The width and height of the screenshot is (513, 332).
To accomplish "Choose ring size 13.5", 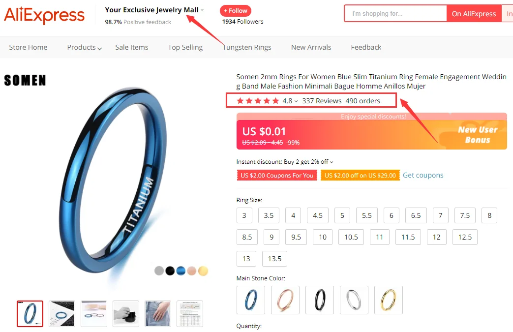I will (x=274, y=259).
